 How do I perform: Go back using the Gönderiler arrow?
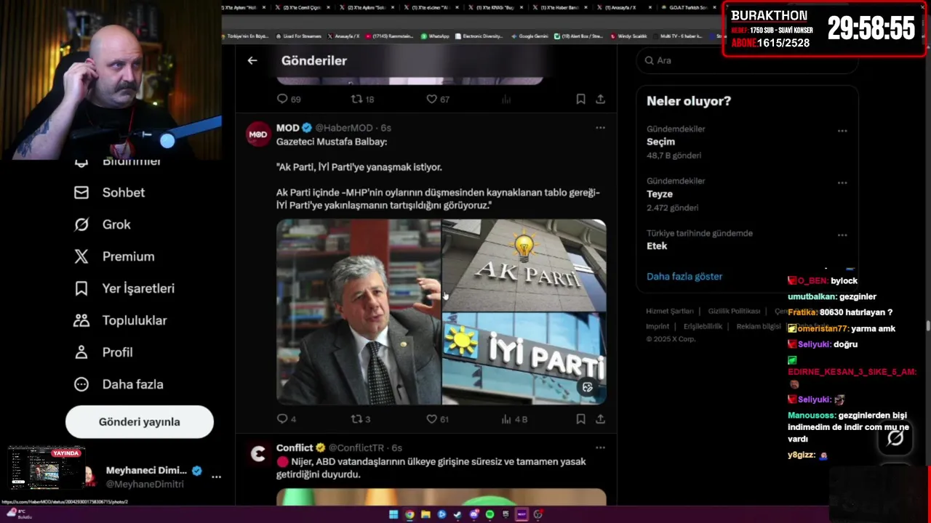pyautogui.click(x=252, y=60)
